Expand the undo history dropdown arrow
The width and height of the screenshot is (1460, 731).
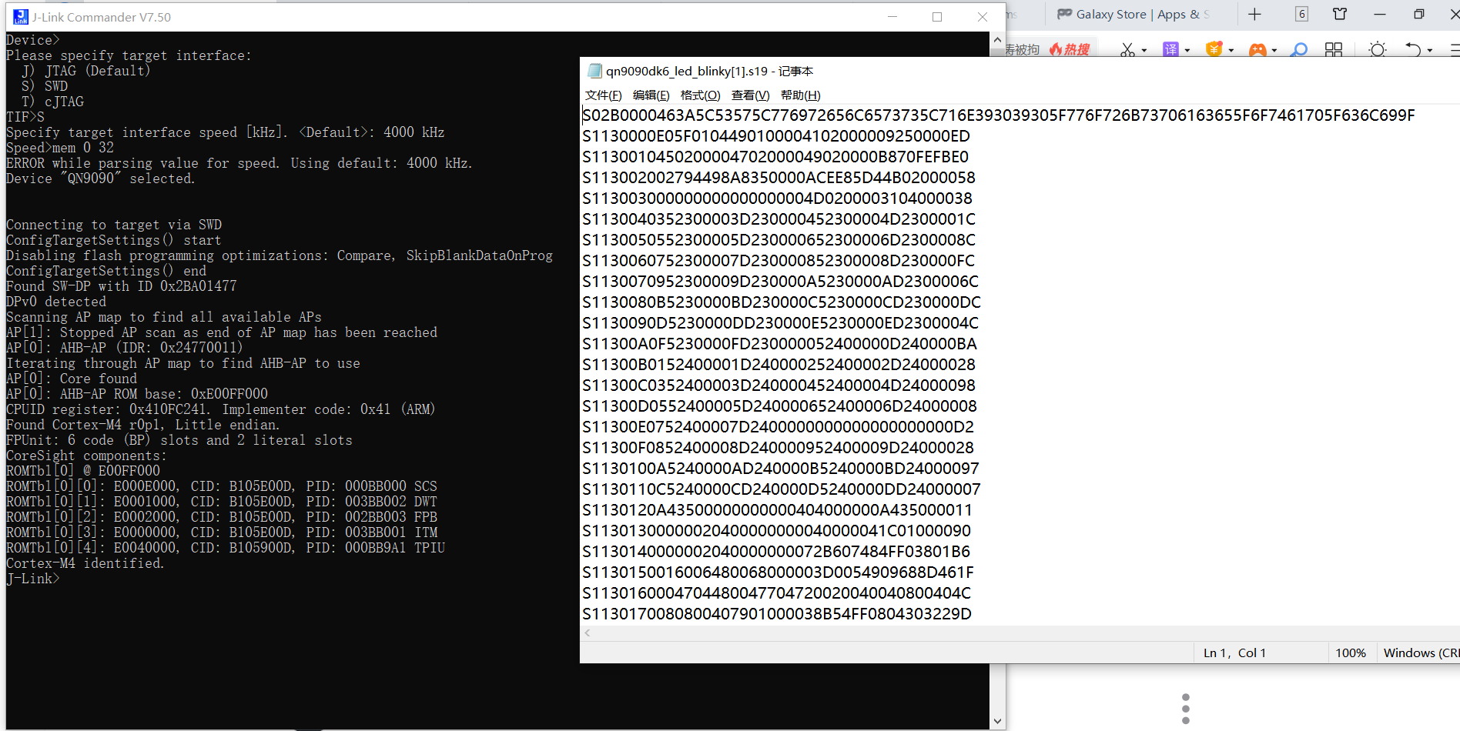pos(1429,50)
